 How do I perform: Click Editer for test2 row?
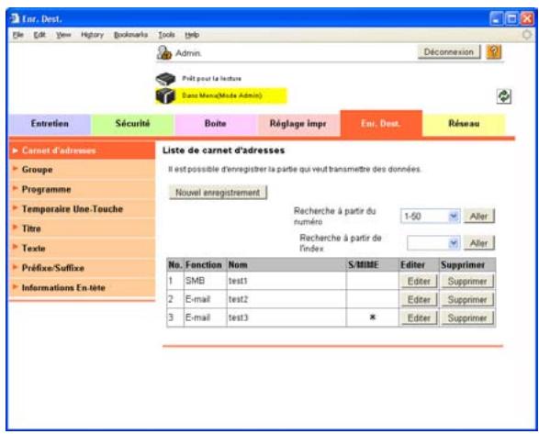coord(419,299)
